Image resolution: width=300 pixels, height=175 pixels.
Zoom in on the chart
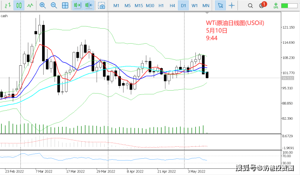(42, 5)
